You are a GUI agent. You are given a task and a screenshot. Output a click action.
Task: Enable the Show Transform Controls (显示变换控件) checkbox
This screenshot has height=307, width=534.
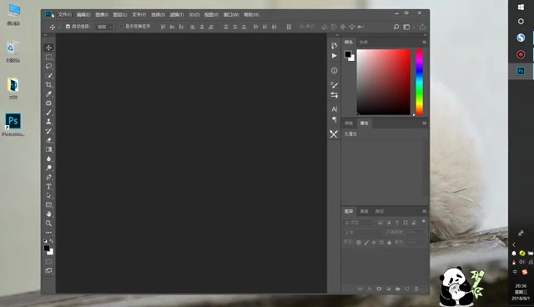coord(121,27)
